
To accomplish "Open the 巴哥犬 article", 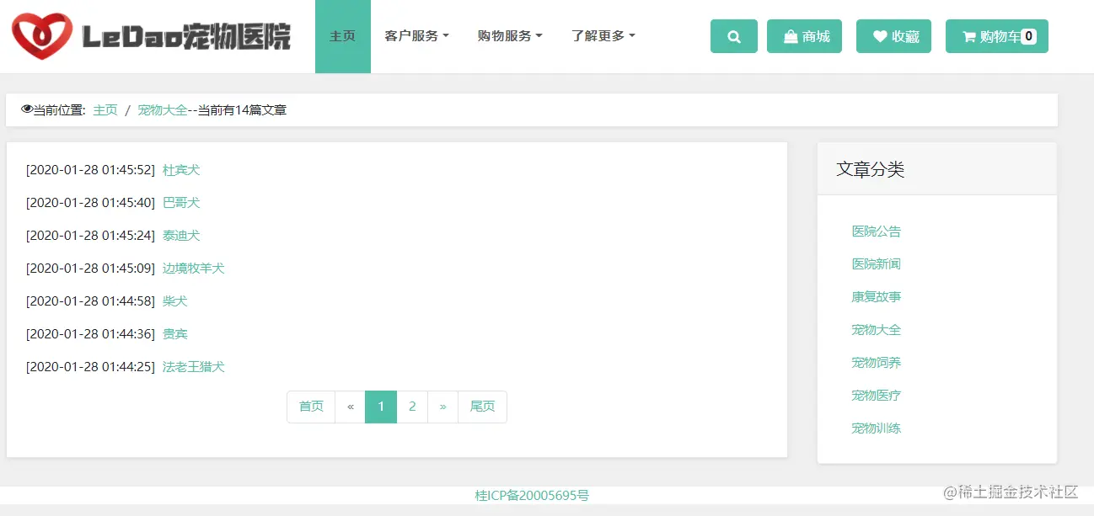I will tap(181, 203).
